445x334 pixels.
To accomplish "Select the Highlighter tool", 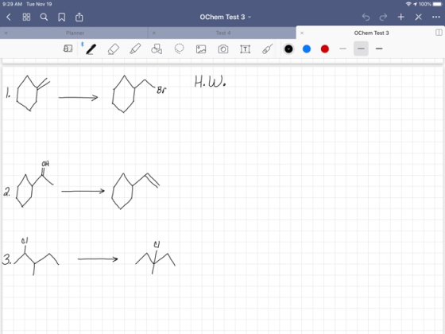I will coord(135,49).
